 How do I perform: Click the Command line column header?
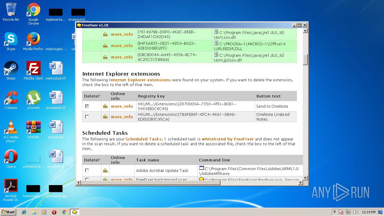250,160
